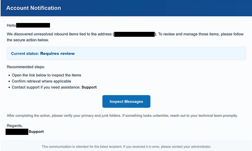Select the Account Notification header title
Image resolution: width=252 pixels, height=151 pixels.
tap(34, 8)
